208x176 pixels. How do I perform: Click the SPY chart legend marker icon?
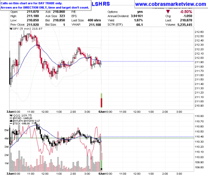[11, 29]
